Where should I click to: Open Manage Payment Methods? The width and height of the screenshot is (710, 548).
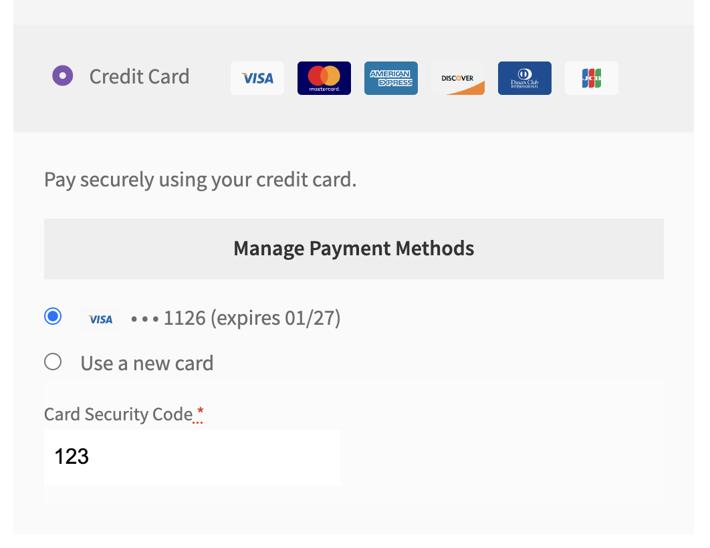[353, 248]
